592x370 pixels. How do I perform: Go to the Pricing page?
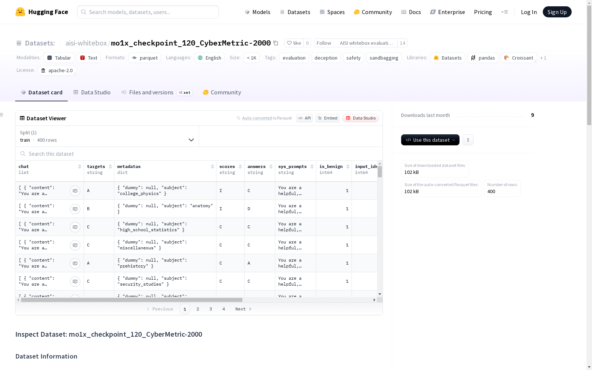483,12
